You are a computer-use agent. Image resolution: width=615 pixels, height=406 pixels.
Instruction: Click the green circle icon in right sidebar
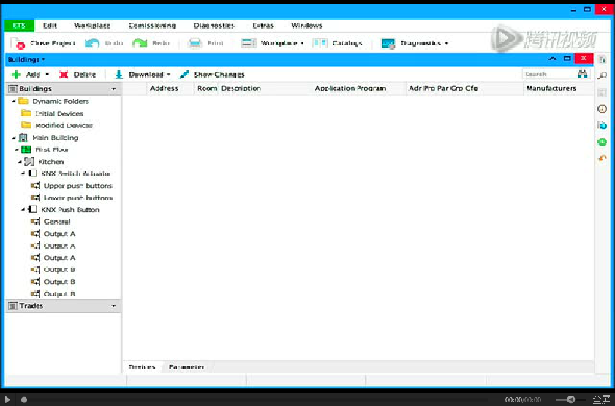tap(602, 142)
